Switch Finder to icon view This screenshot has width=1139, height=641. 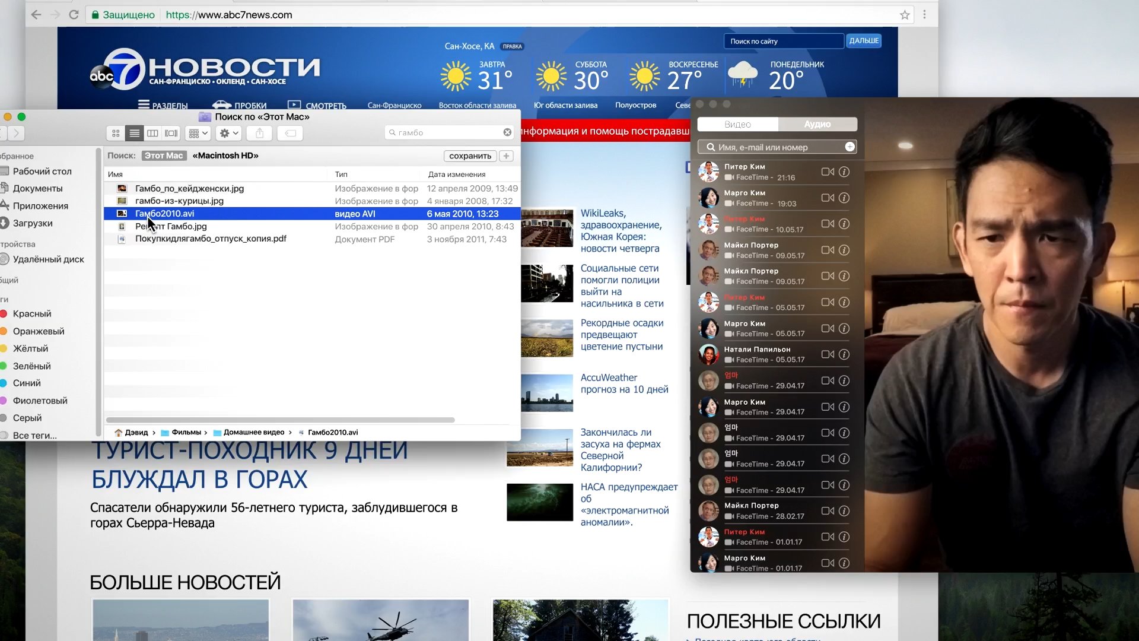tap(116, 134)
